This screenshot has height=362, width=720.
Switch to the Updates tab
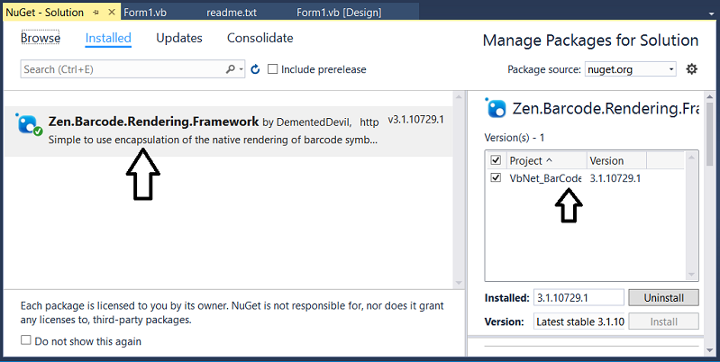[179, 38]
